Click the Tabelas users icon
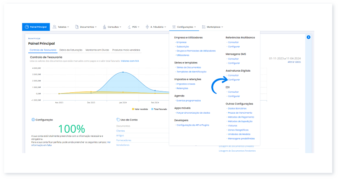This screenshot has width=338, height=179. coord(55,27)
